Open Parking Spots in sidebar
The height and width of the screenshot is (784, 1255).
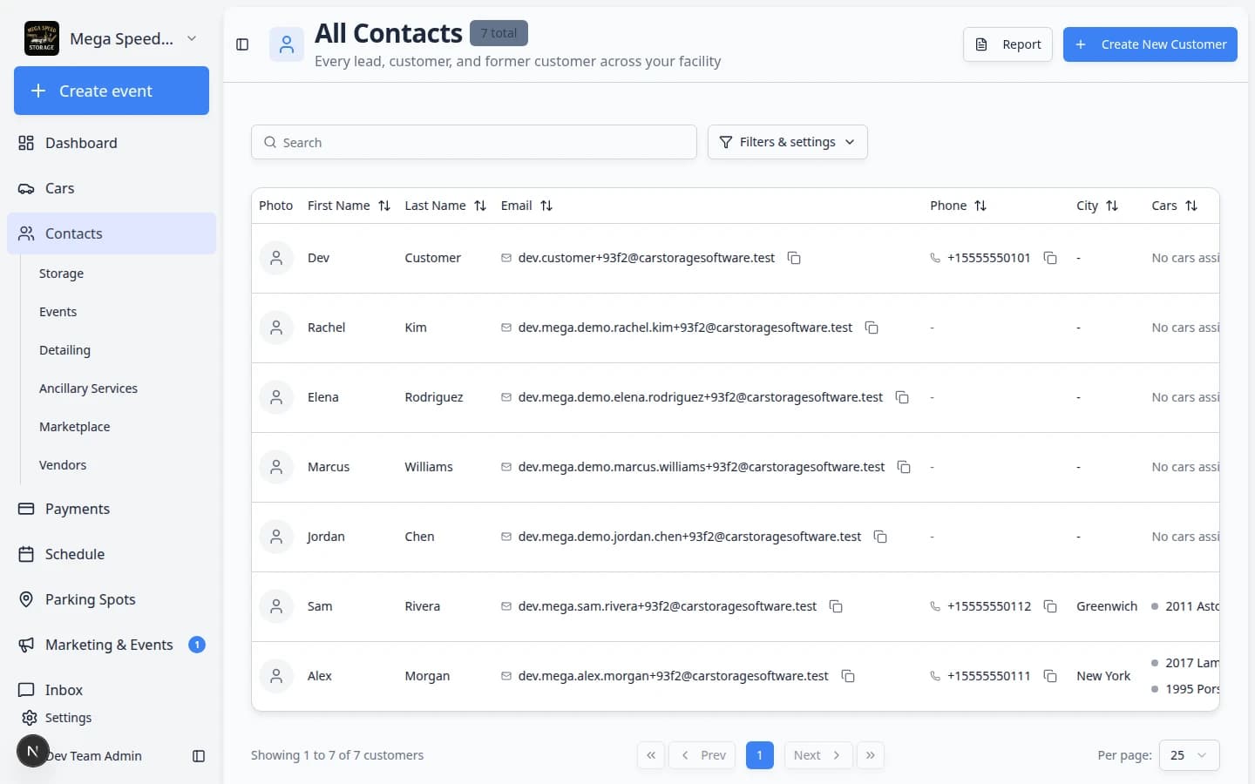point(112,599)
